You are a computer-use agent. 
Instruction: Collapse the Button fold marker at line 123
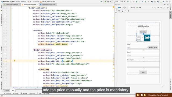tap(12, 30)
